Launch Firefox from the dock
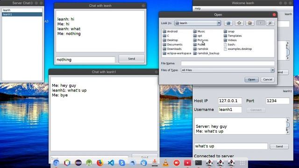299x168 pixels. click(x=100, y=163)
